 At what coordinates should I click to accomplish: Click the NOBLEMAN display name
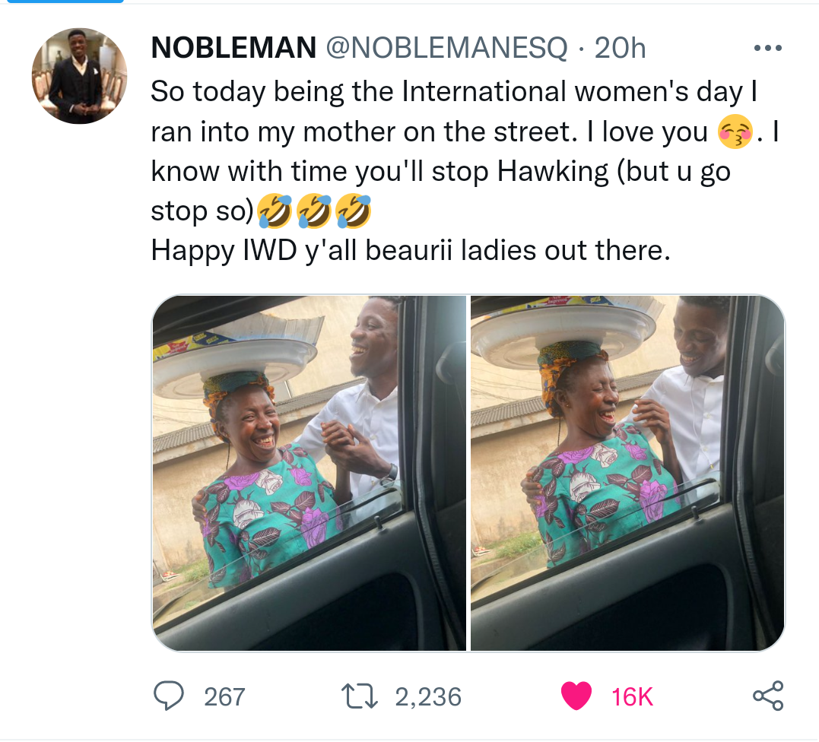coord(233,49)
